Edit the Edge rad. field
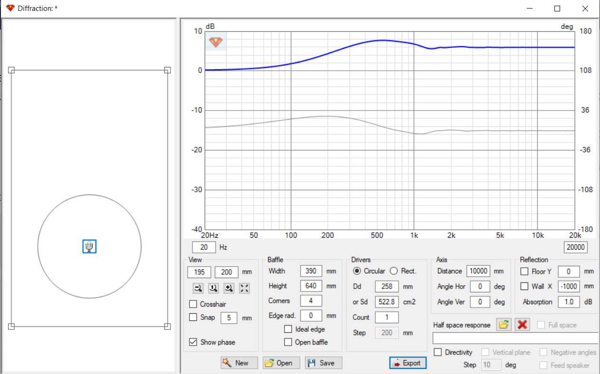This screenshot has width=600, height=374. click(x=311, y=316)
